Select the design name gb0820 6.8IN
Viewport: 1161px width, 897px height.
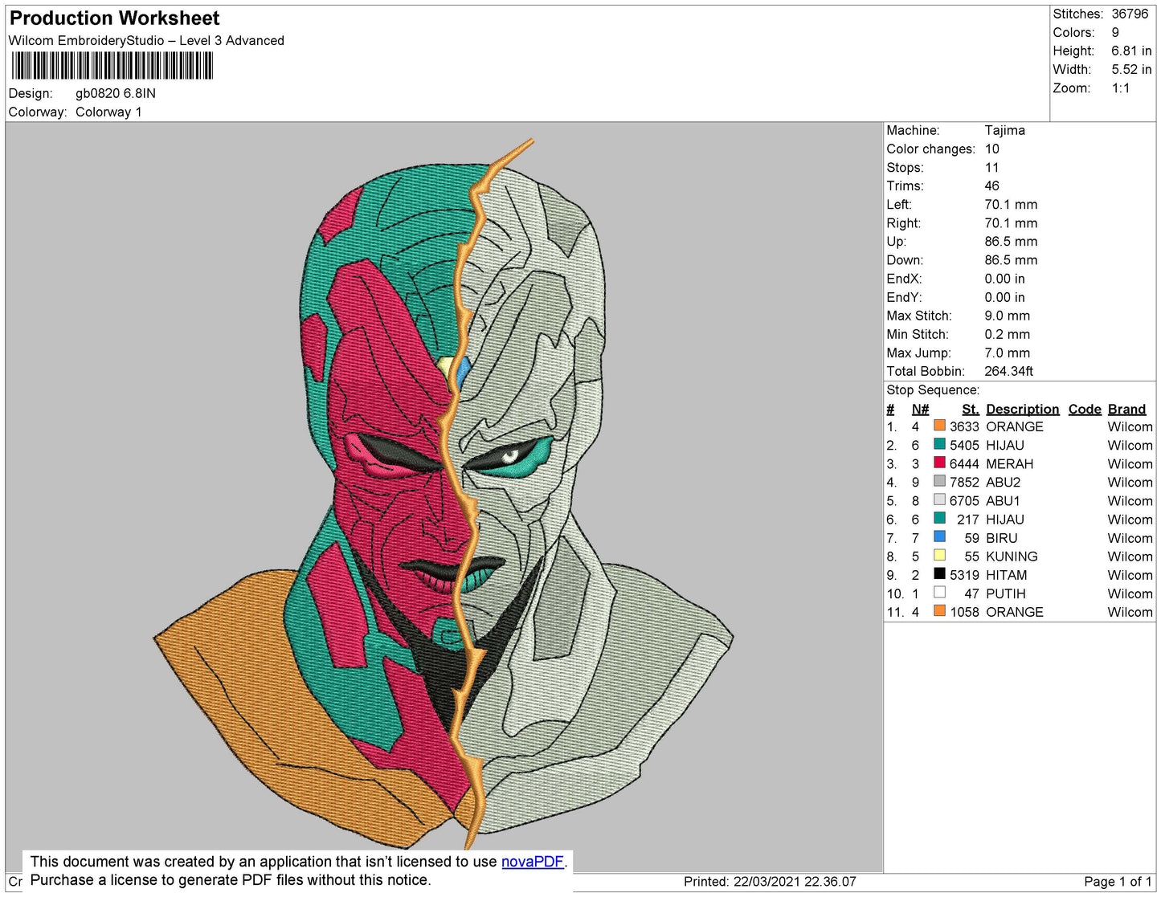tap(116, 93)
